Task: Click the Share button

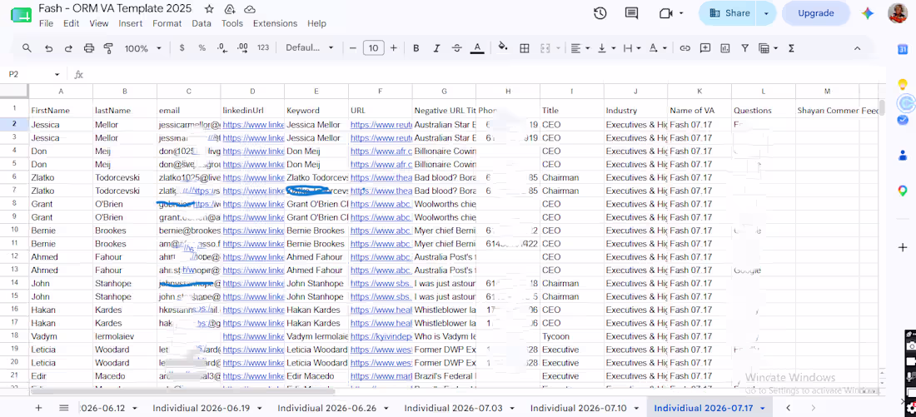Action: click(728, 13)
